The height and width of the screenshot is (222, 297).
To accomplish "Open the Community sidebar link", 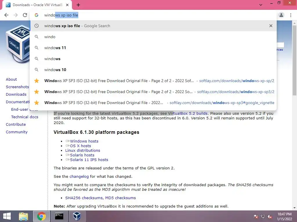I will 17,132.
